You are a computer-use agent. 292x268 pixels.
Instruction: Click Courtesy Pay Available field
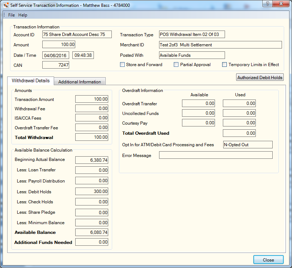(198, 123)
